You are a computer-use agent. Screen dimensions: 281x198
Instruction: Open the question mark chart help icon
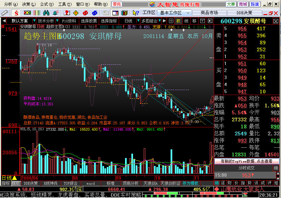(67, 13)
